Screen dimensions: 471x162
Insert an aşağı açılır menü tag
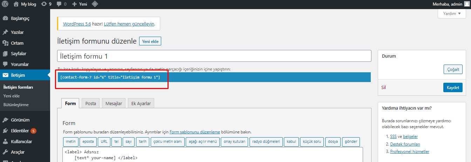pos(203,142)
